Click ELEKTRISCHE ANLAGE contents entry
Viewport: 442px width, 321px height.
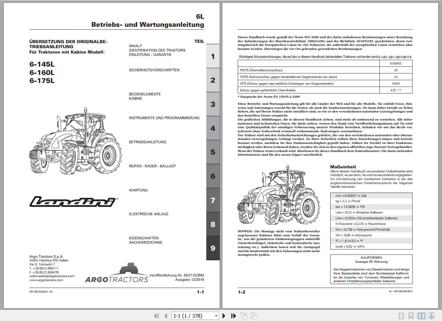coord(149,214)
